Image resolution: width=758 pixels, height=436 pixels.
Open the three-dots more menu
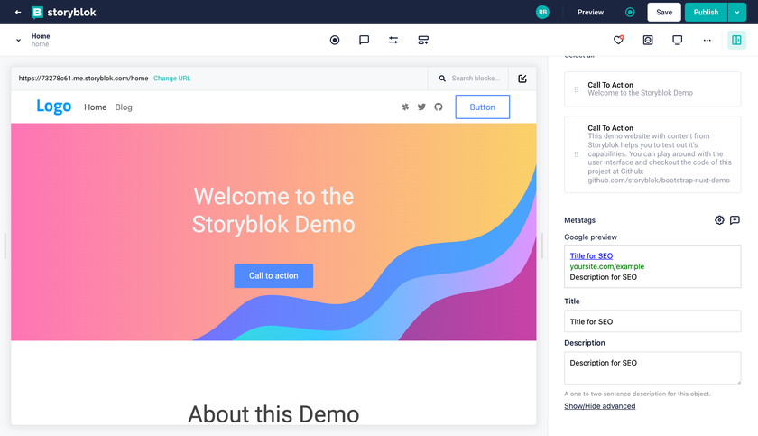click(707, 40)
